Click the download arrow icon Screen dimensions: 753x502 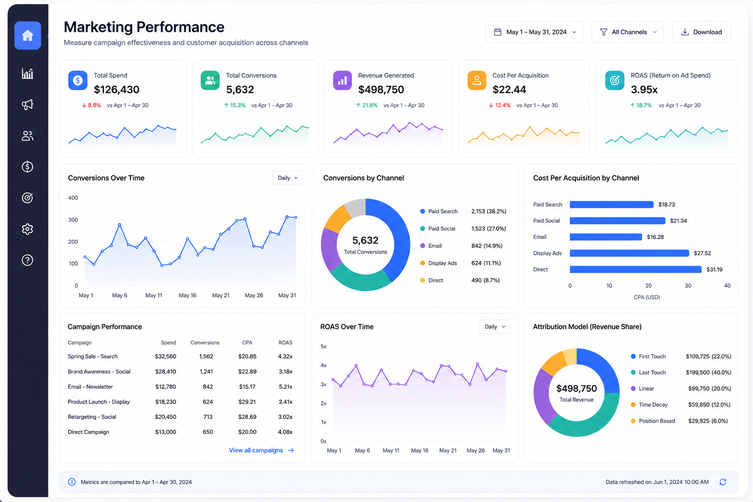[685, 32]
